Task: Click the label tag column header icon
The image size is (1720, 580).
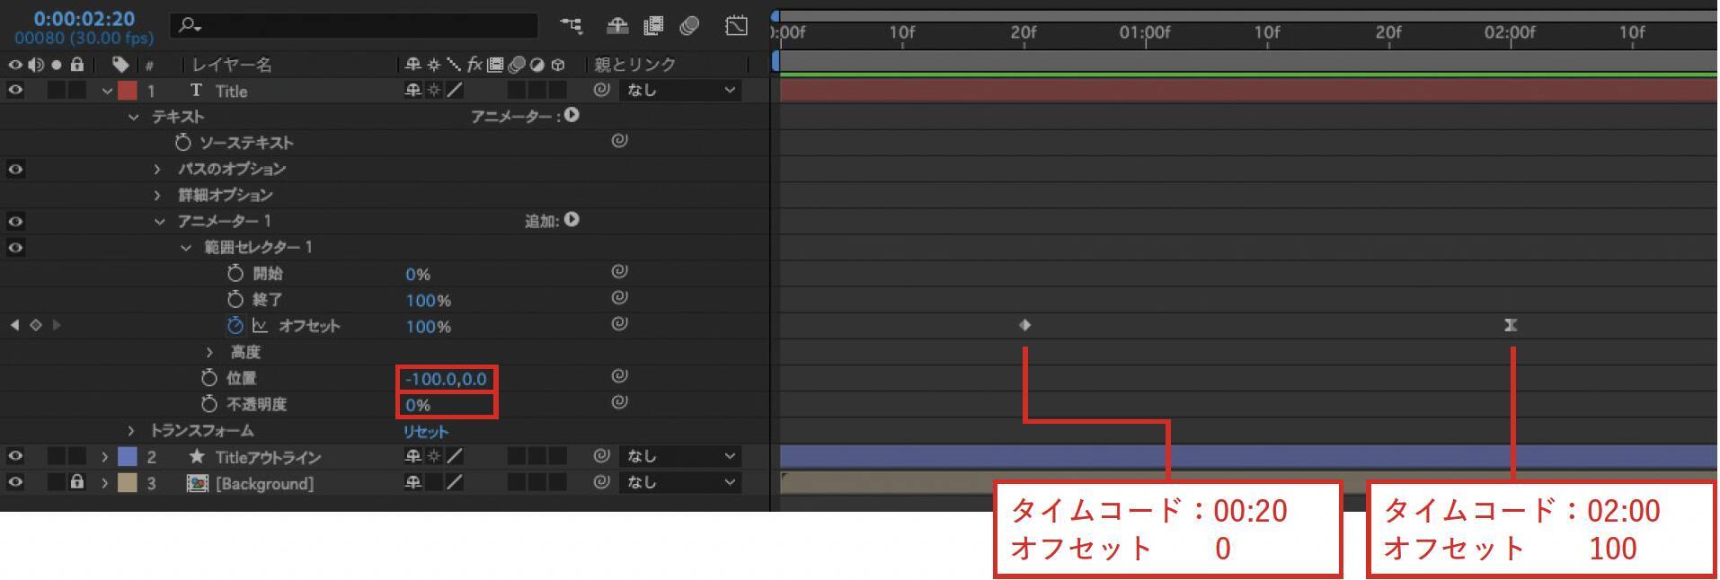Action: tap(120, 65)
